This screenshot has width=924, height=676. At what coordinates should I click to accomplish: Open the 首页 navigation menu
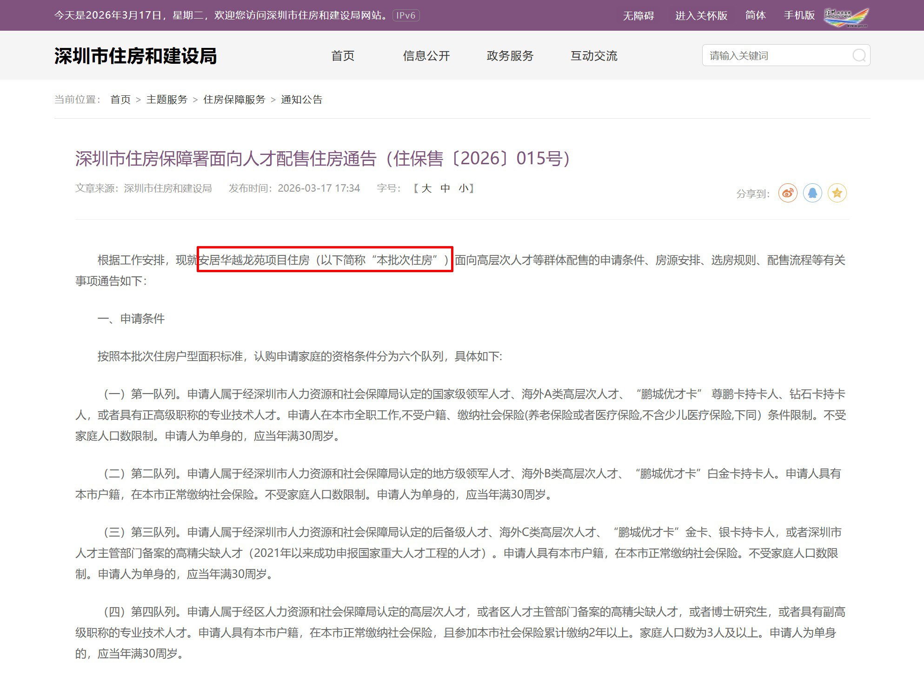pyautogui.click(x=343, y=56)
